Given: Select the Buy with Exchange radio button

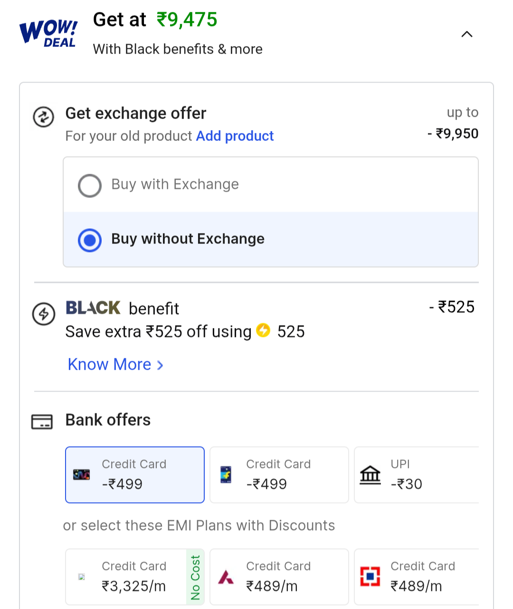Looking at the screenshot, I should click(x=90, y=185).
